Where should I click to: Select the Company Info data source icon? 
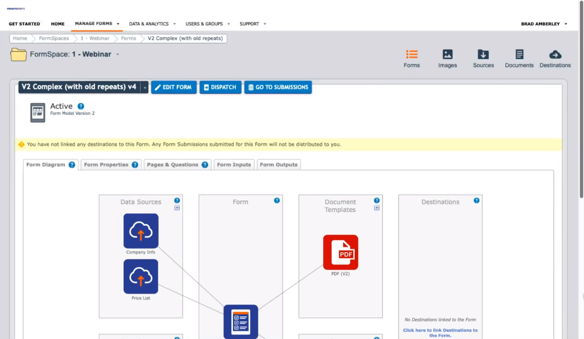(141, 231)
